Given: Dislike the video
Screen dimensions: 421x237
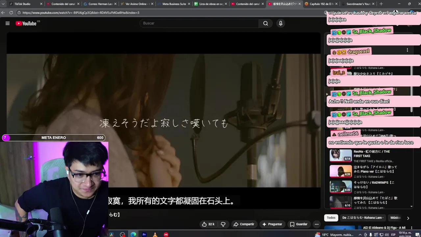Looking at the screenshot, I should point(223,224).
